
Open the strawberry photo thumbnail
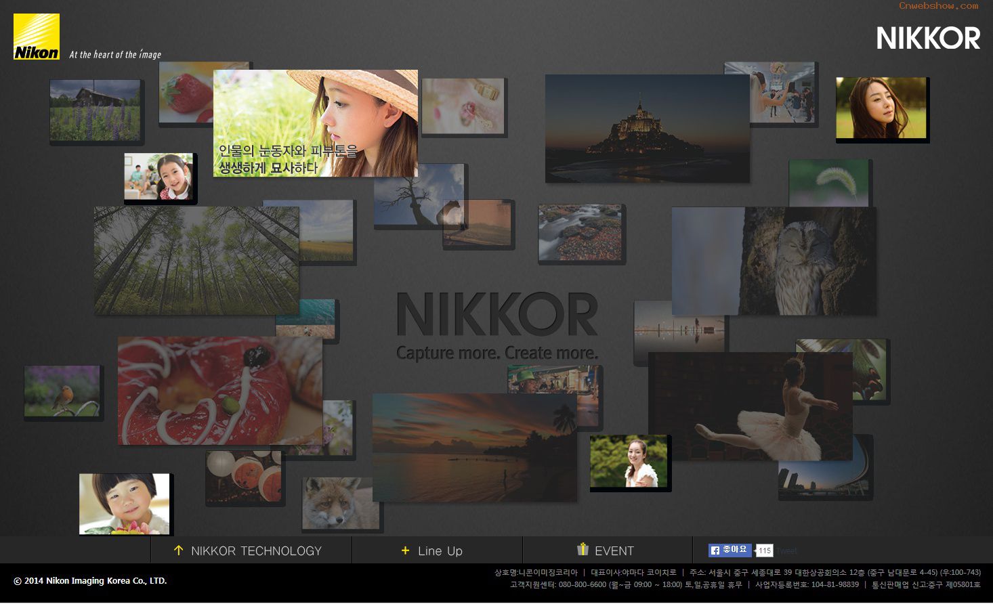(186, 93)
